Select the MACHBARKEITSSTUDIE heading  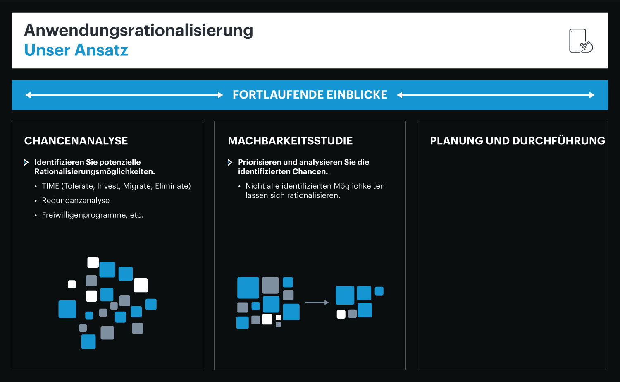290,141
